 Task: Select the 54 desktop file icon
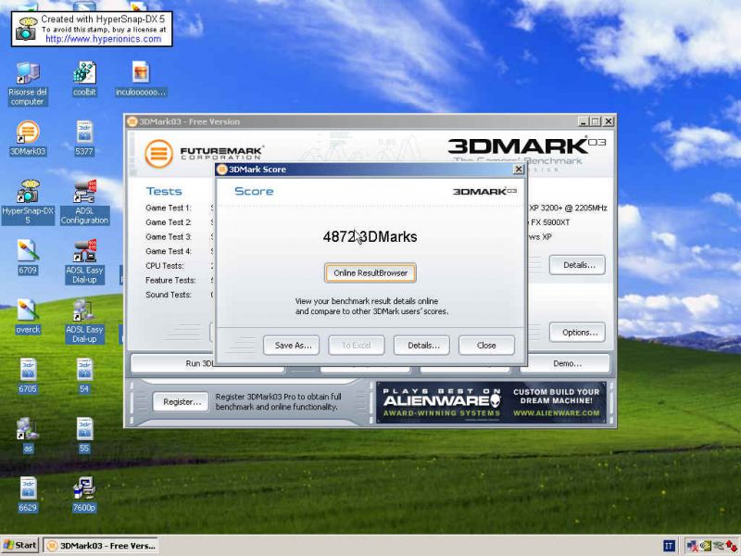point(84,376)
